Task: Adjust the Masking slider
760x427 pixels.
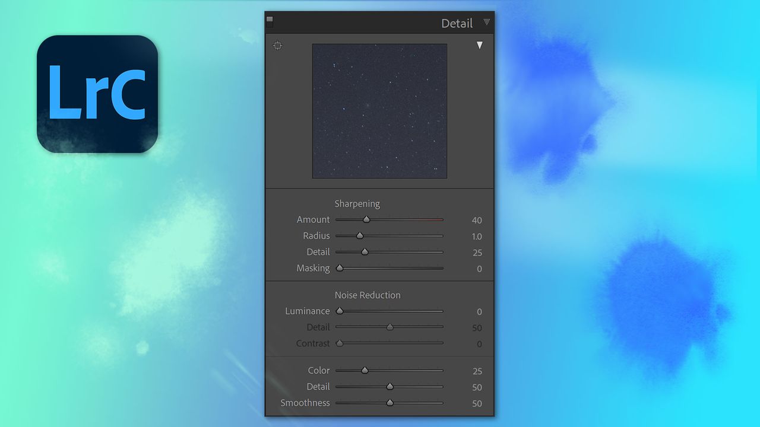Action: pyautogui.click(x=389, y=268)
